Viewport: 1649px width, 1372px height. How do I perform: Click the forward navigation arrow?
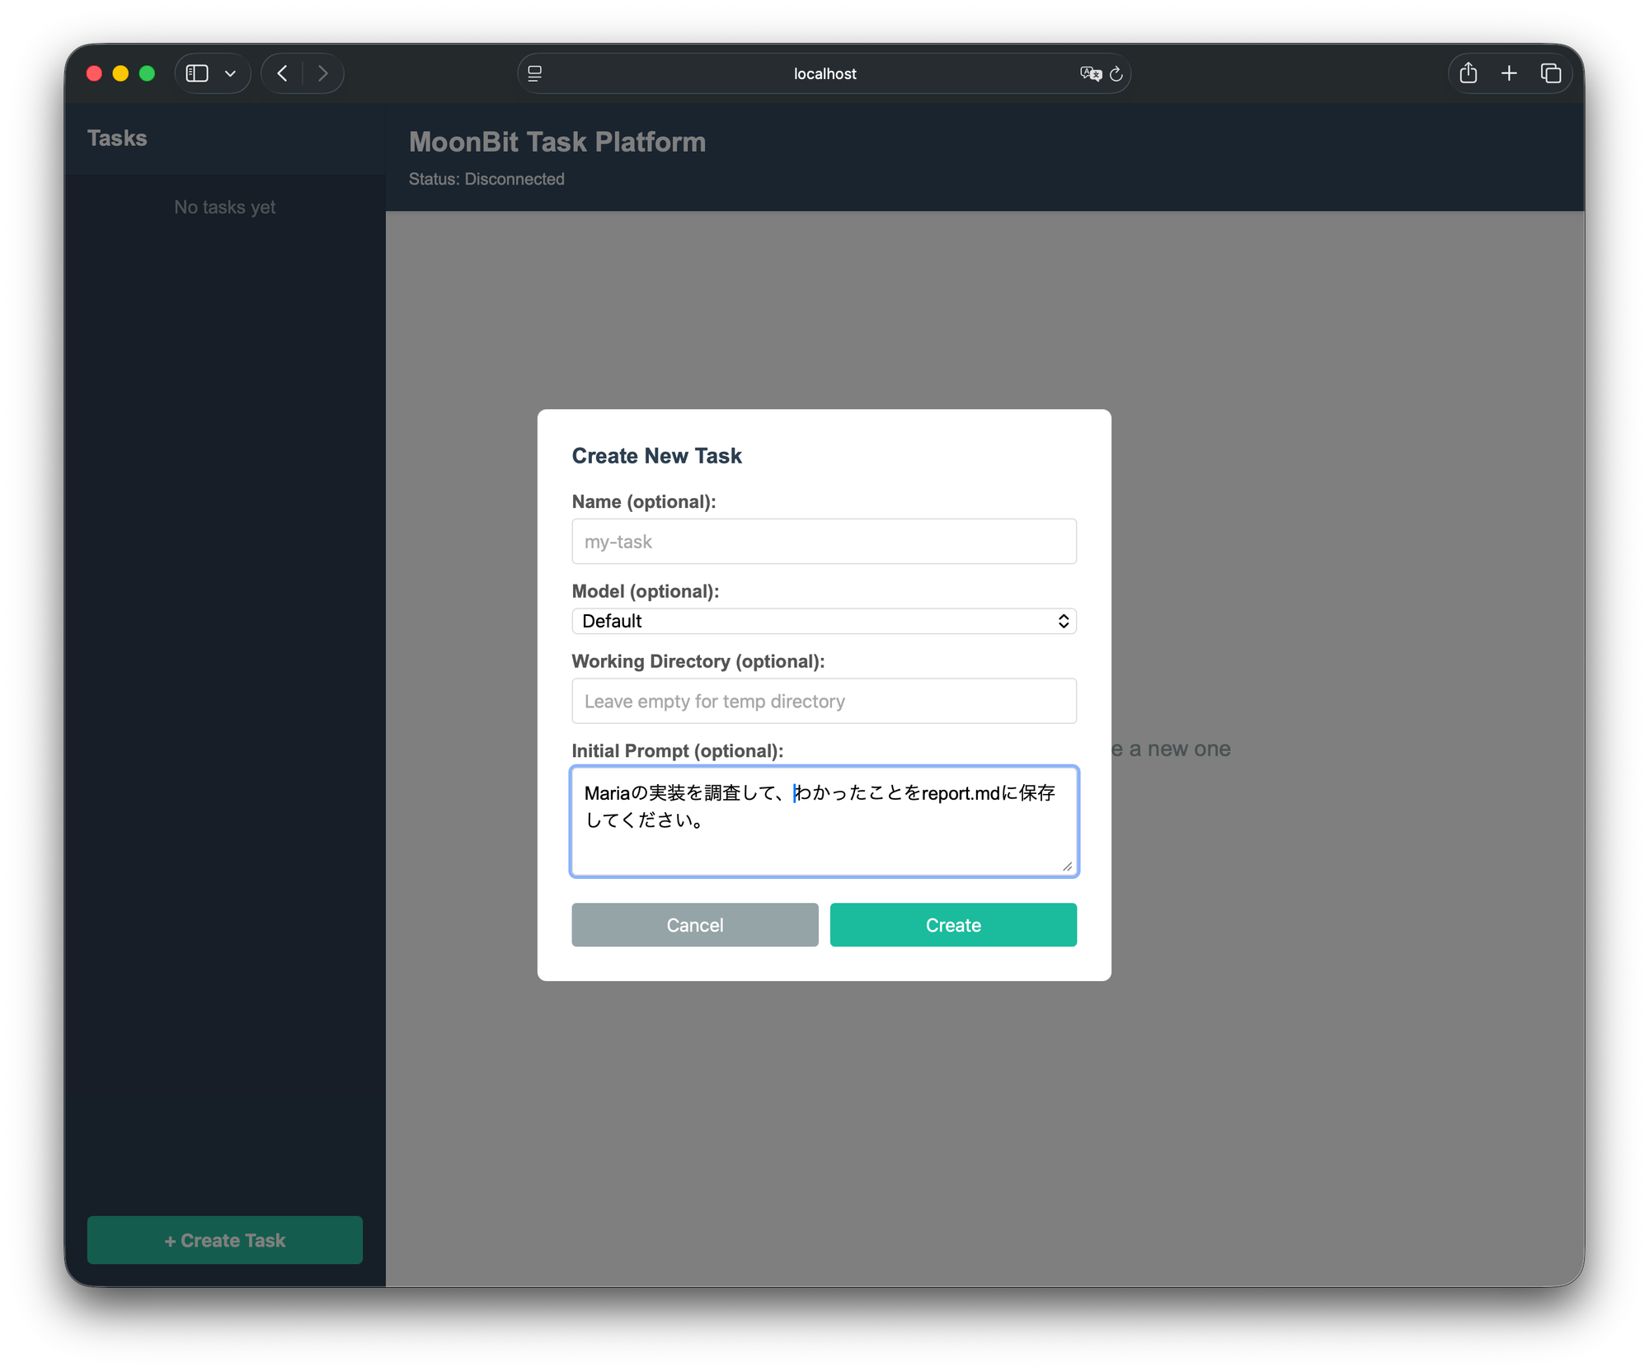click(323, 73)
